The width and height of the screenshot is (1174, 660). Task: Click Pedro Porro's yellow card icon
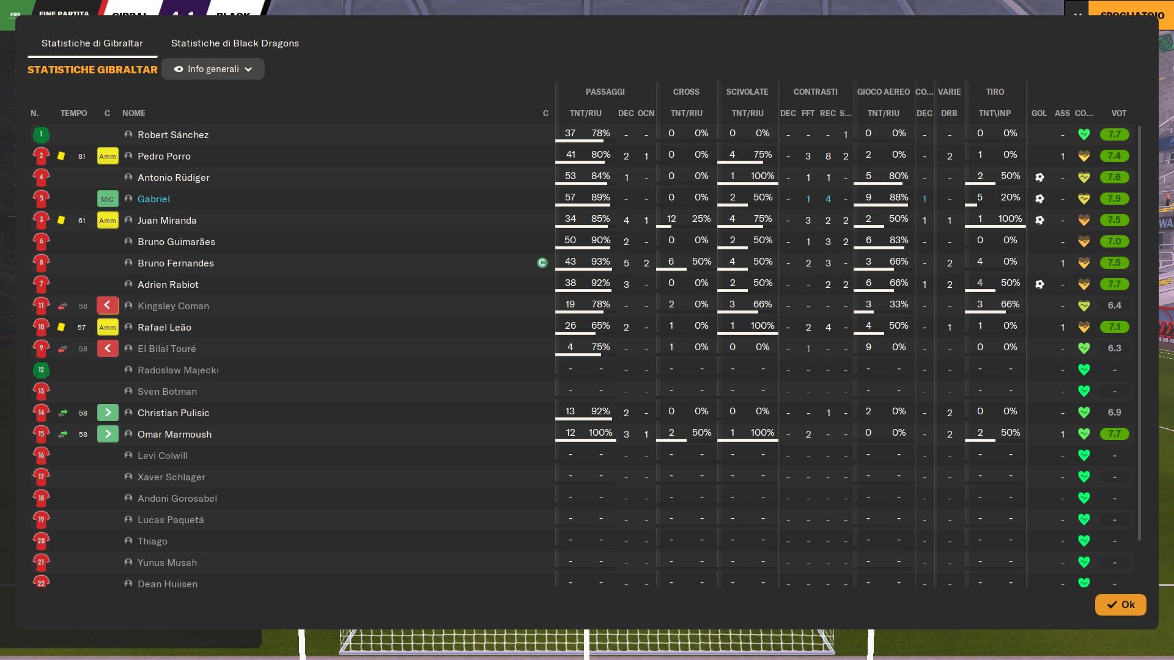point(61,156)
